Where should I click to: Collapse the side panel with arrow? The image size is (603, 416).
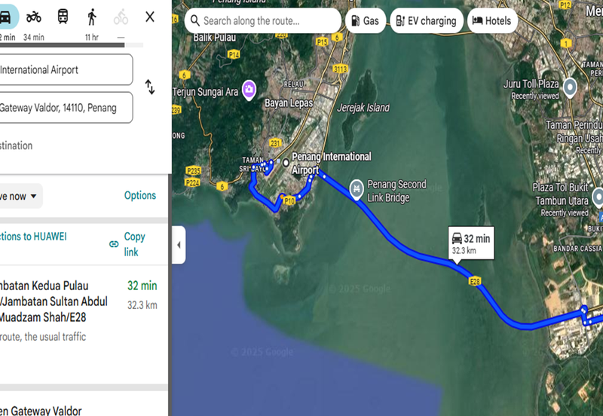tap(179, 245)
